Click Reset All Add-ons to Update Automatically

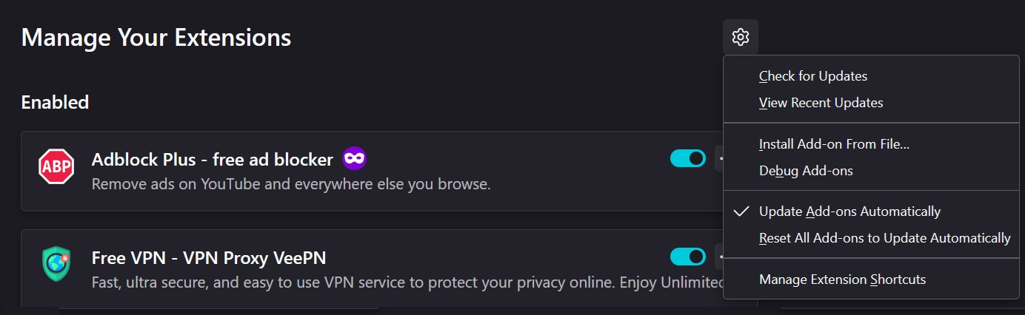884,238
